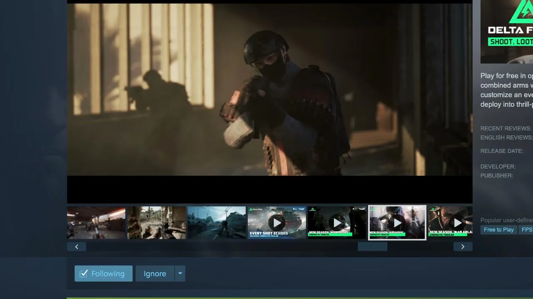
Task: Expand the dropdown arrow beside Ignore
Action: coord(180,274)
